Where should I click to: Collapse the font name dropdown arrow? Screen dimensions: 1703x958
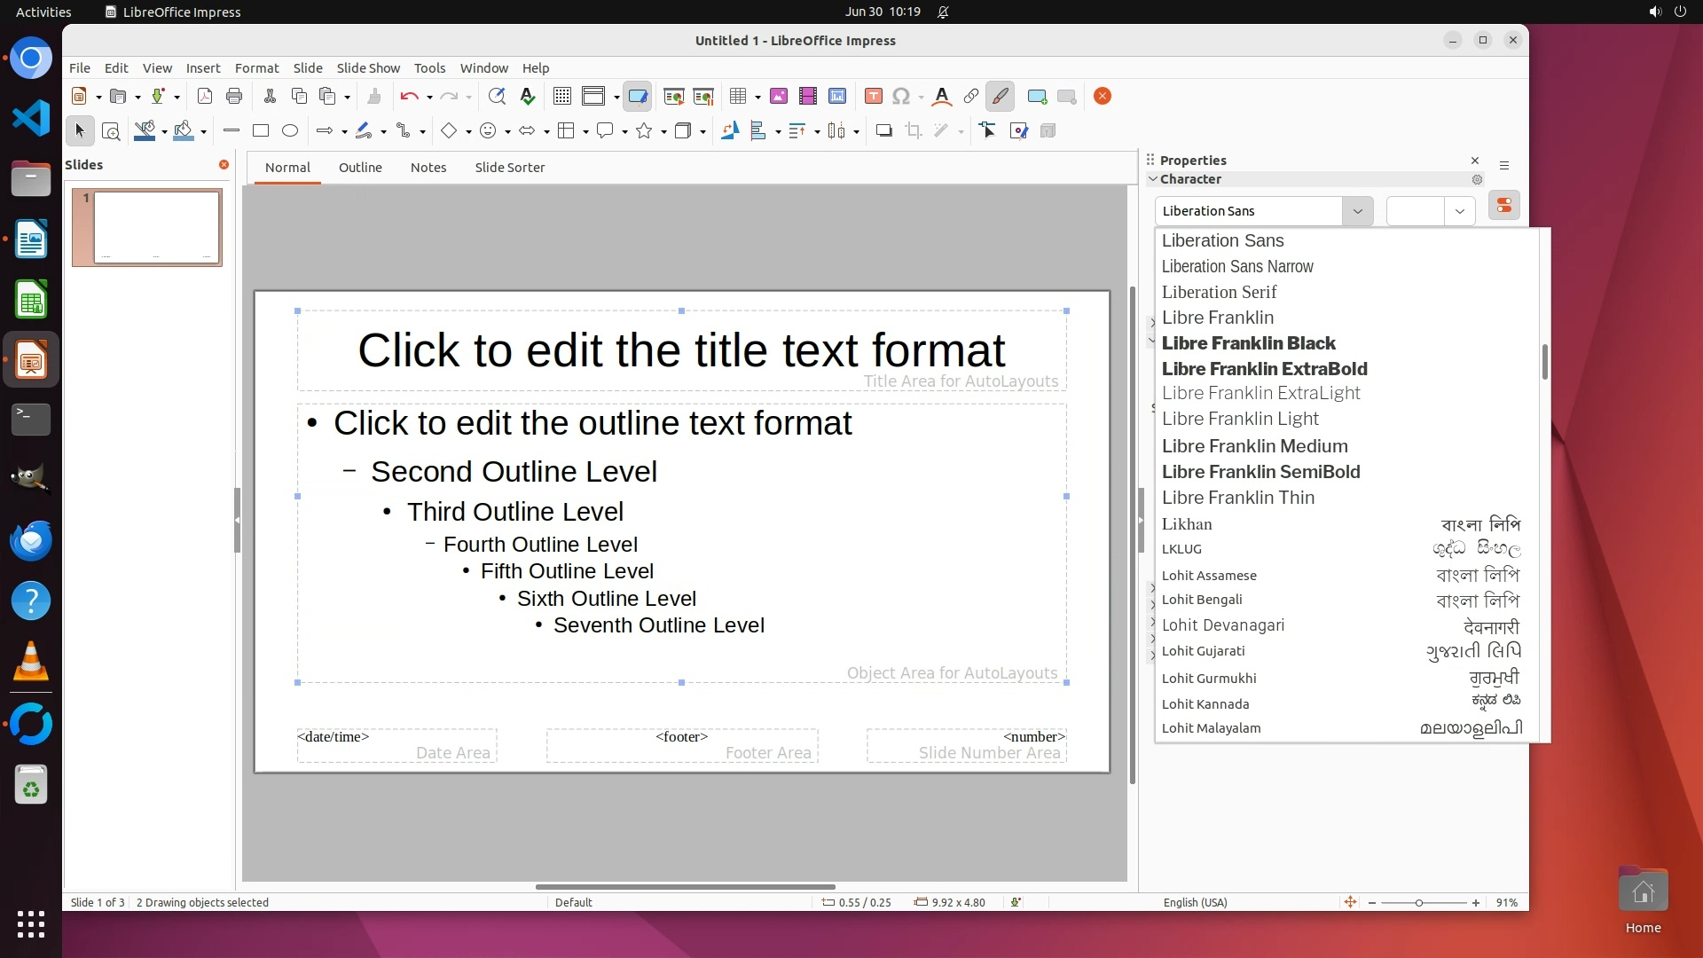(x=1357, y=211)
